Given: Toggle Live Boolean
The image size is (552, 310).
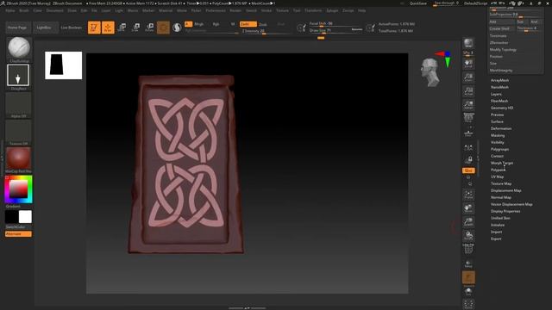Looking at the screenshot, I should coord(71,28).
